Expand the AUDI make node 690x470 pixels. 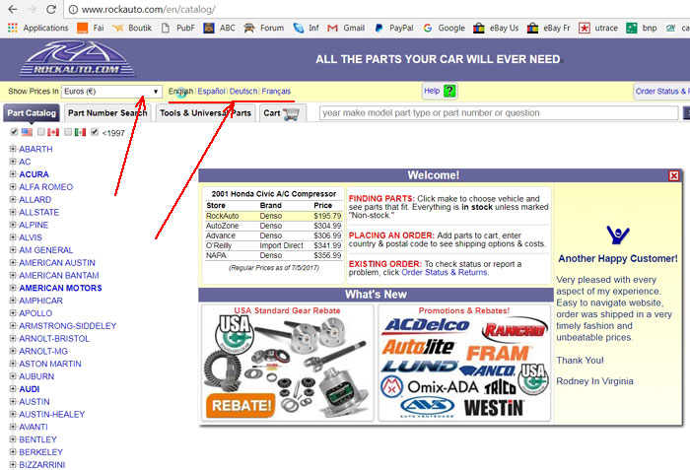tap(13, 389)
